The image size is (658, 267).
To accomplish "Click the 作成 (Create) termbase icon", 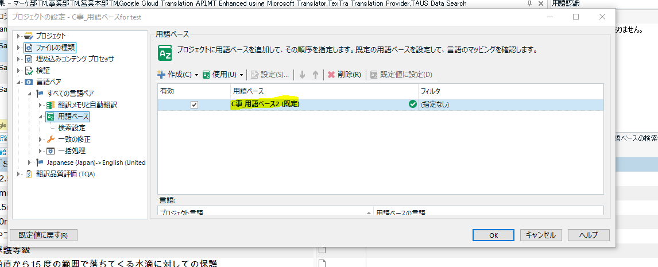I will click(x=162, y=75).
